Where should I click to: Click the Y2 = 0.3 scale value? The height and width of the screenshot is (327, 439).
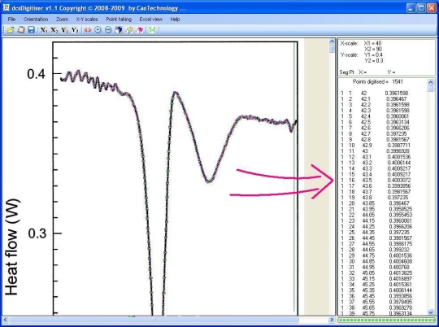click(x=374, y=60)
